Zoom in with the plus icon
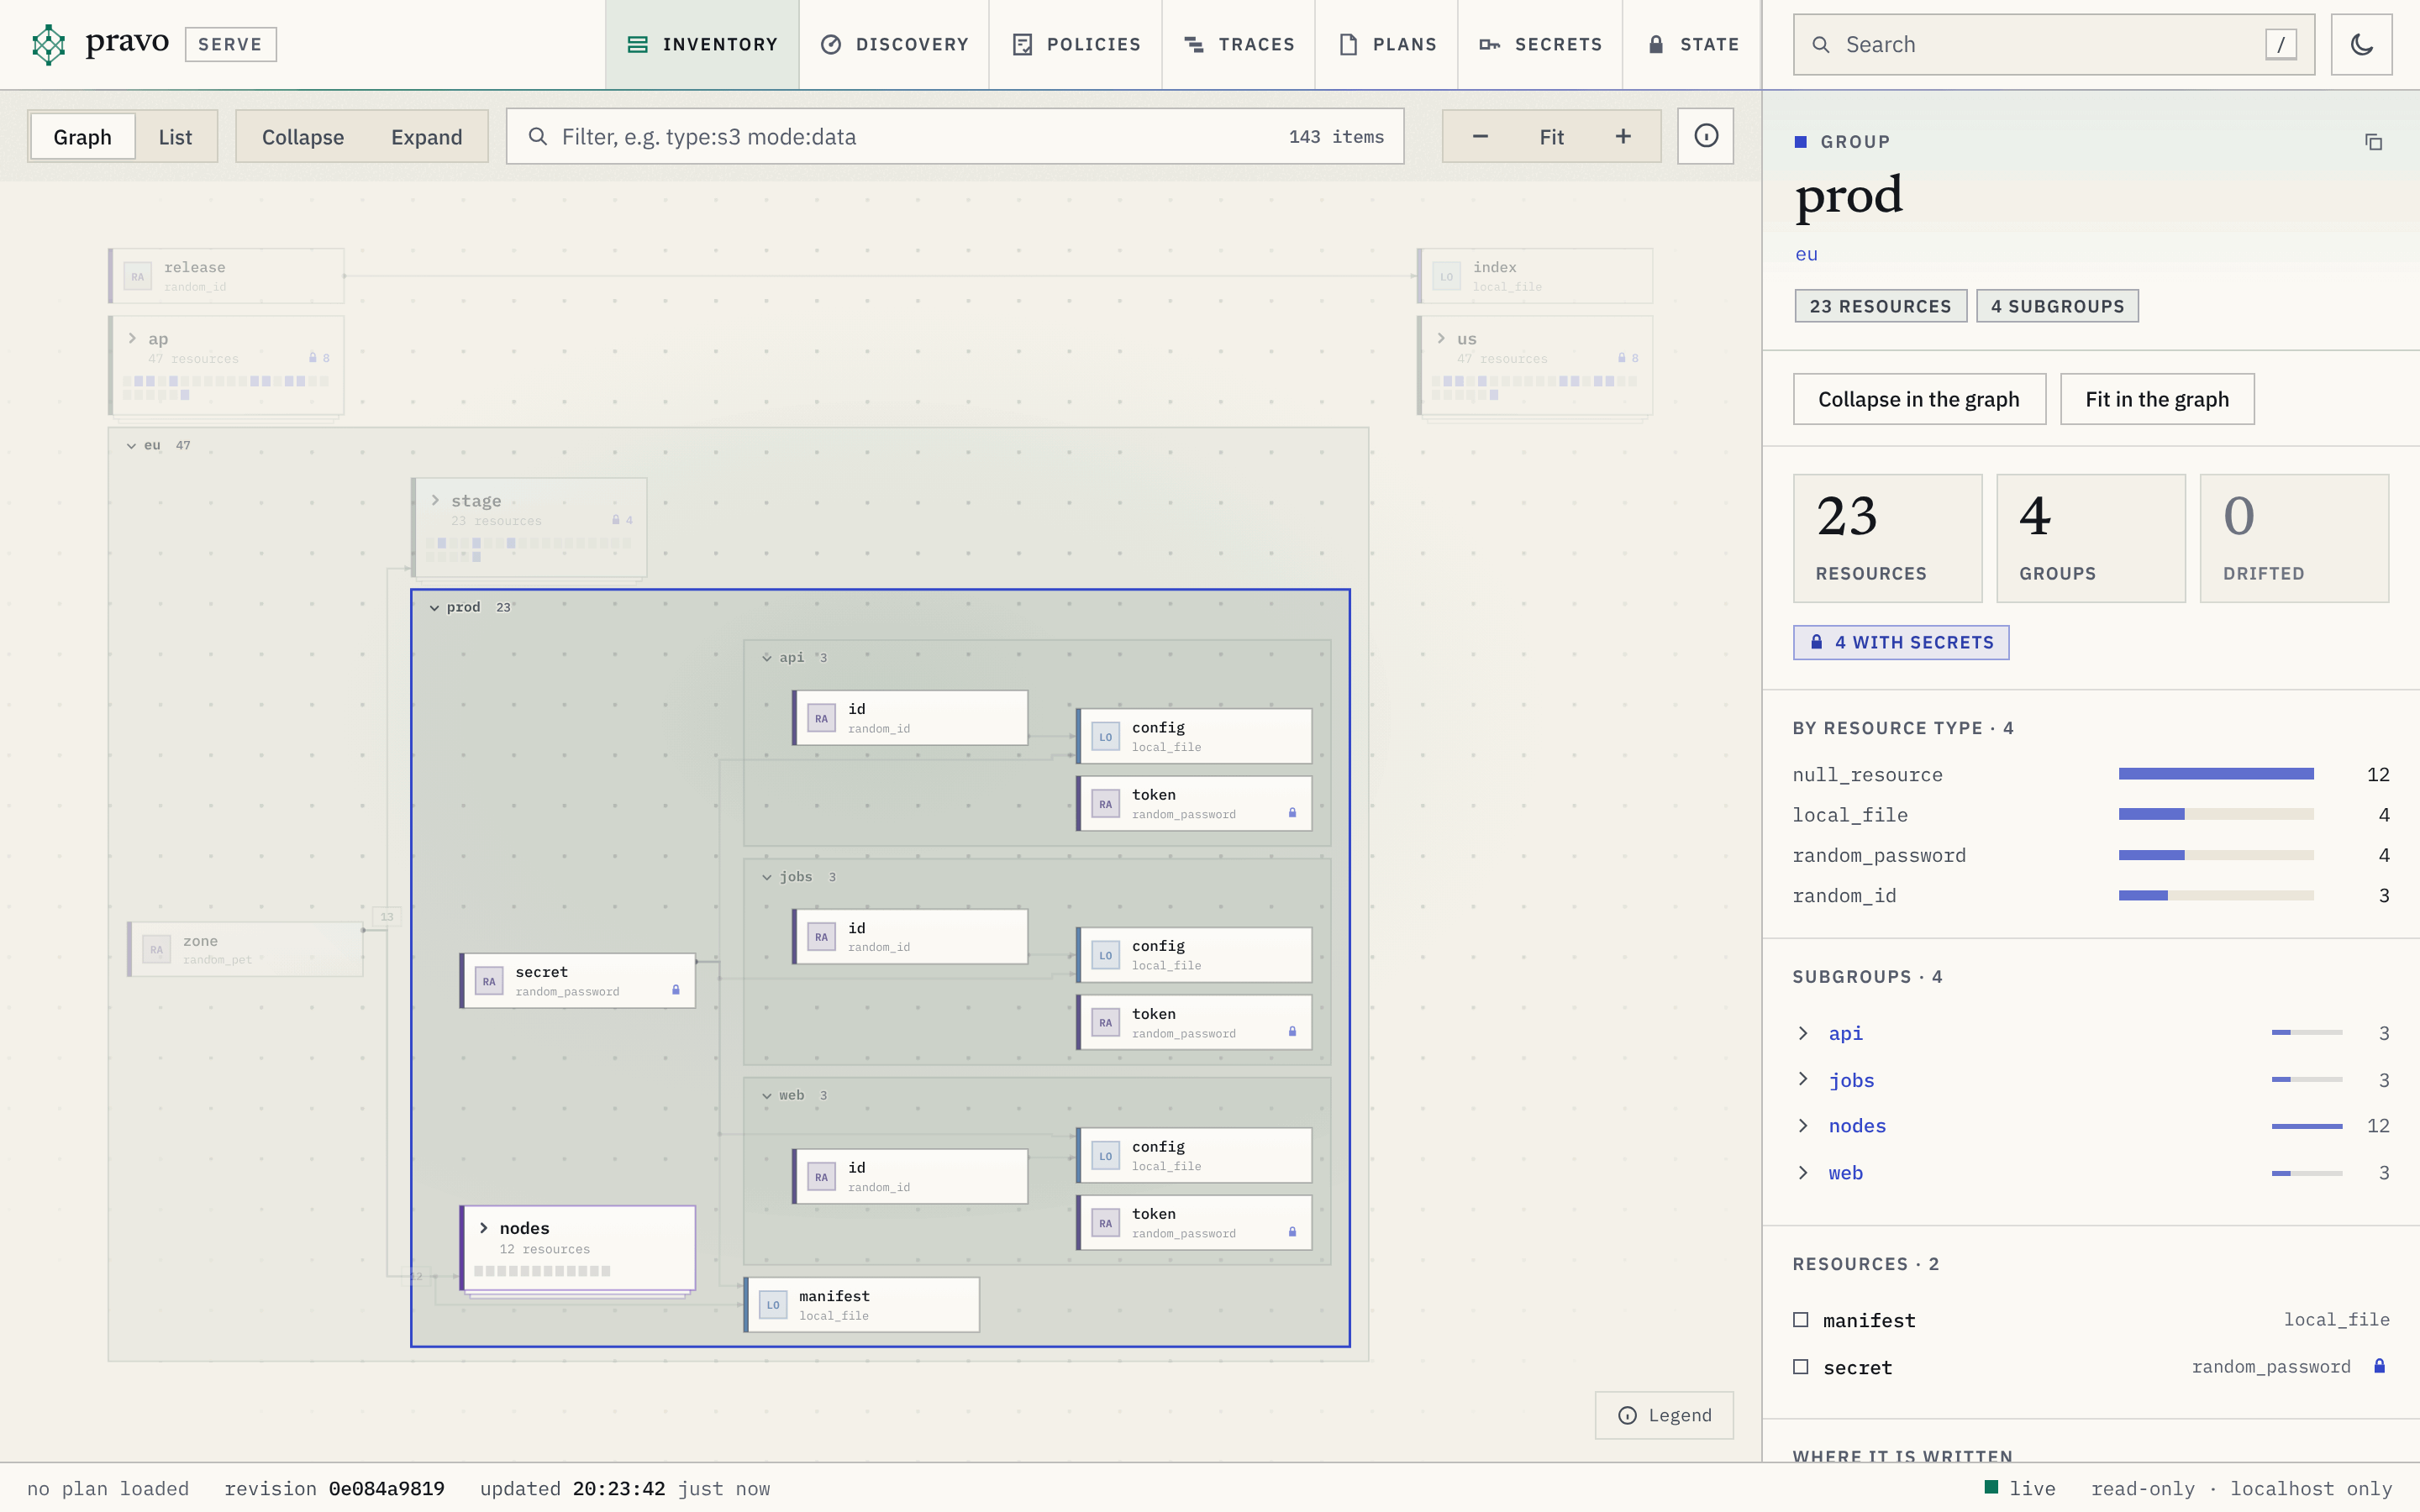Image resolution: width=2420 pixels, height=1512 pixels. pyautogui.click(x=1623, y=136)
